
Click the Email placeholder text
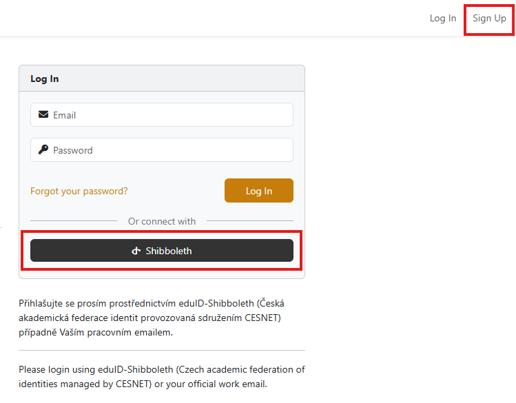[x=65, y=115]
